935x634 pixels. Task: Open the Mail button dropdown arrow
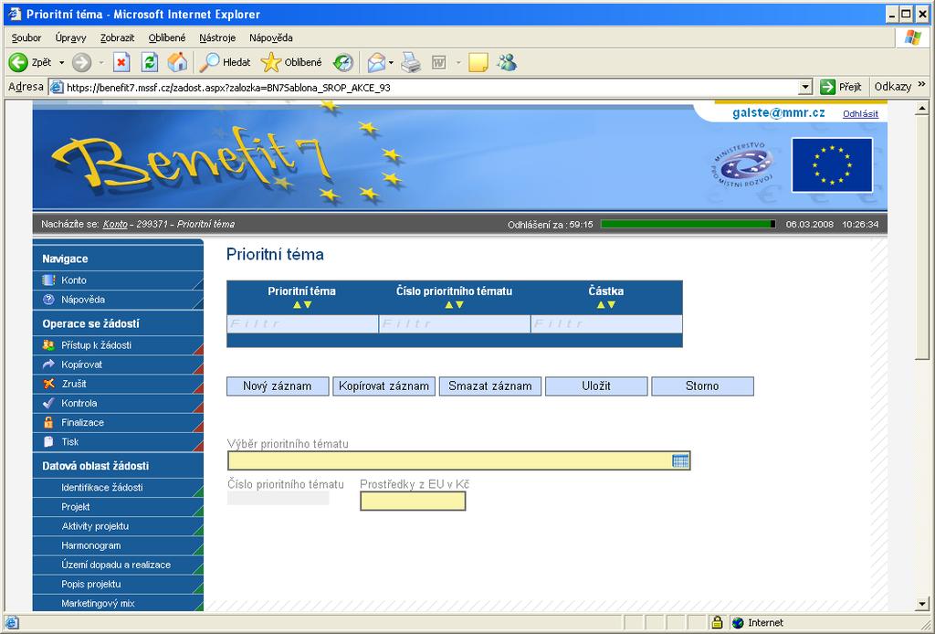[x=391, y=63]
